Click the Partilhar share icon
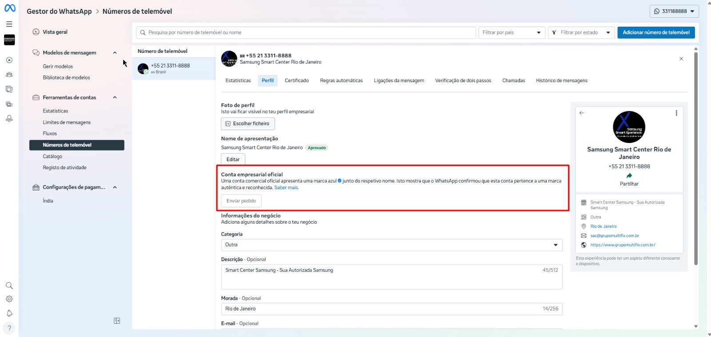711x337 pixels. (x=629, y=176)
